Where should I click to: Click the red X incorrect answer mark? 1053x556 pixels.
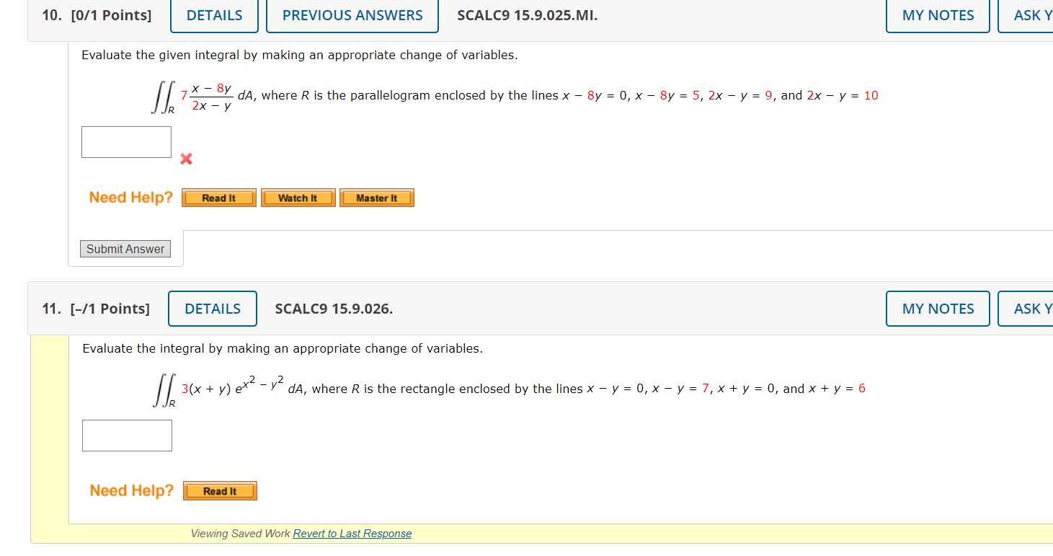coord(186,159)
